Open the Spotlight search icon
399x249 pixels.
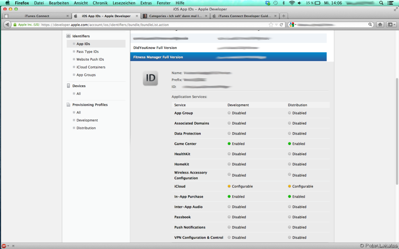(381, 3)
